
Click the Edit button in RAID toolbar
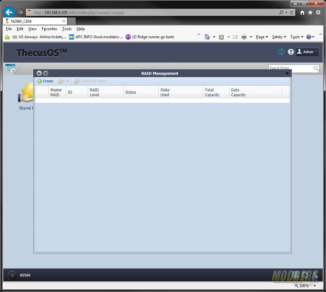click(x=64, y=81)
